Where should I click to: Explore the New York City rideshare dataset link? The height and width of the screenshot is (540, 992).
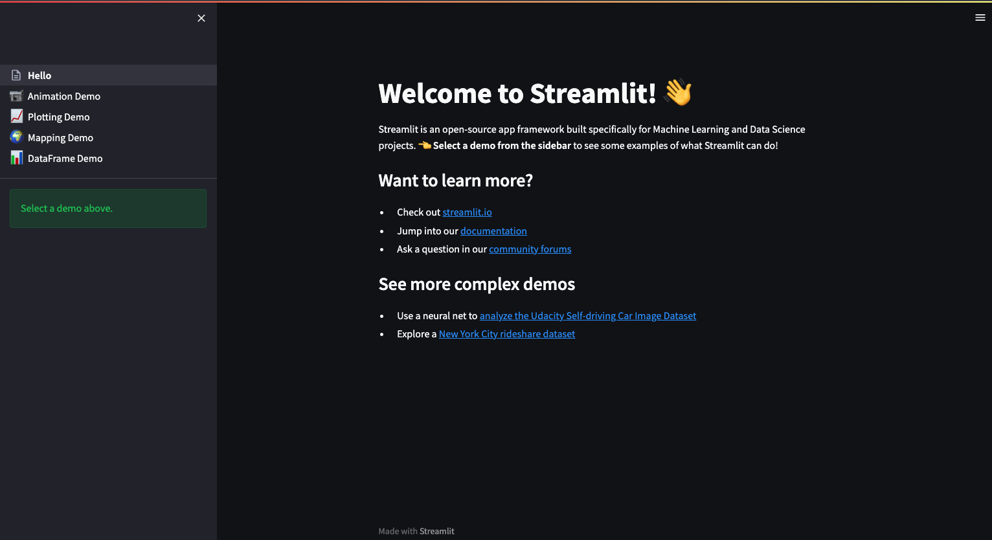[x=507, y=333]
